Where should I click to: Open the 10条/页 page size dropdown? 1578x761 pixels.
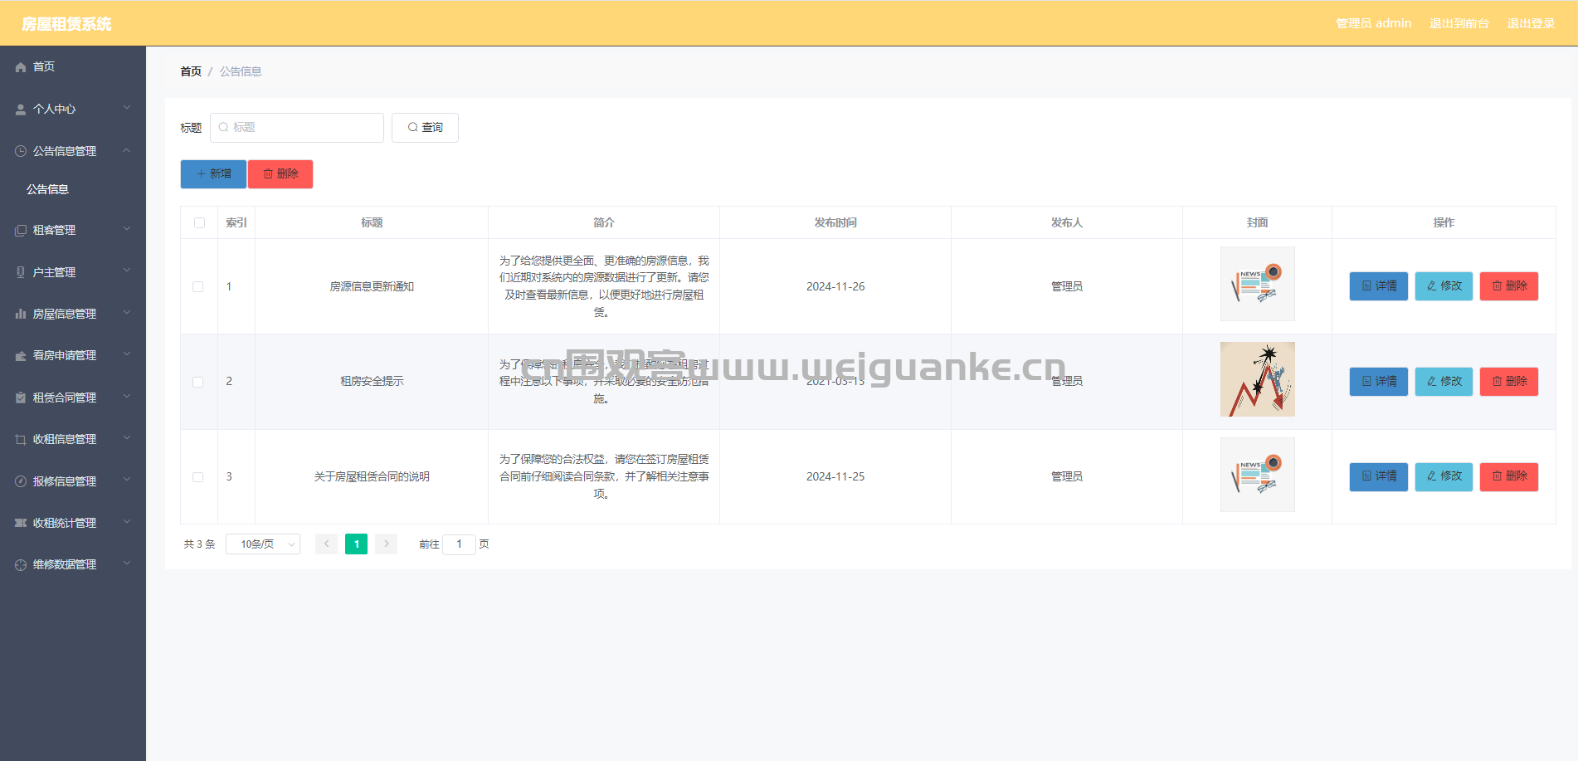tap(263, 544)
